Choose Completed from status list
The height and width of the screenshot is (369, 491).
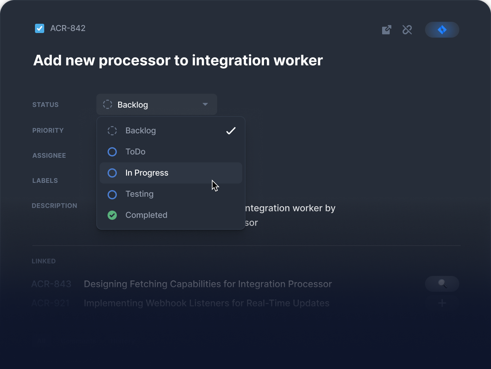146,215
